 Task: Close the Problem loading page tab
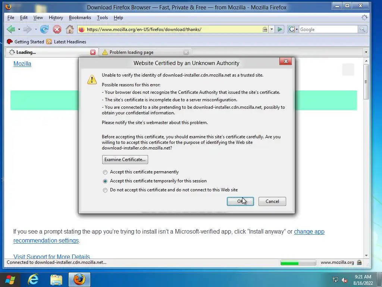pos(186,52)
